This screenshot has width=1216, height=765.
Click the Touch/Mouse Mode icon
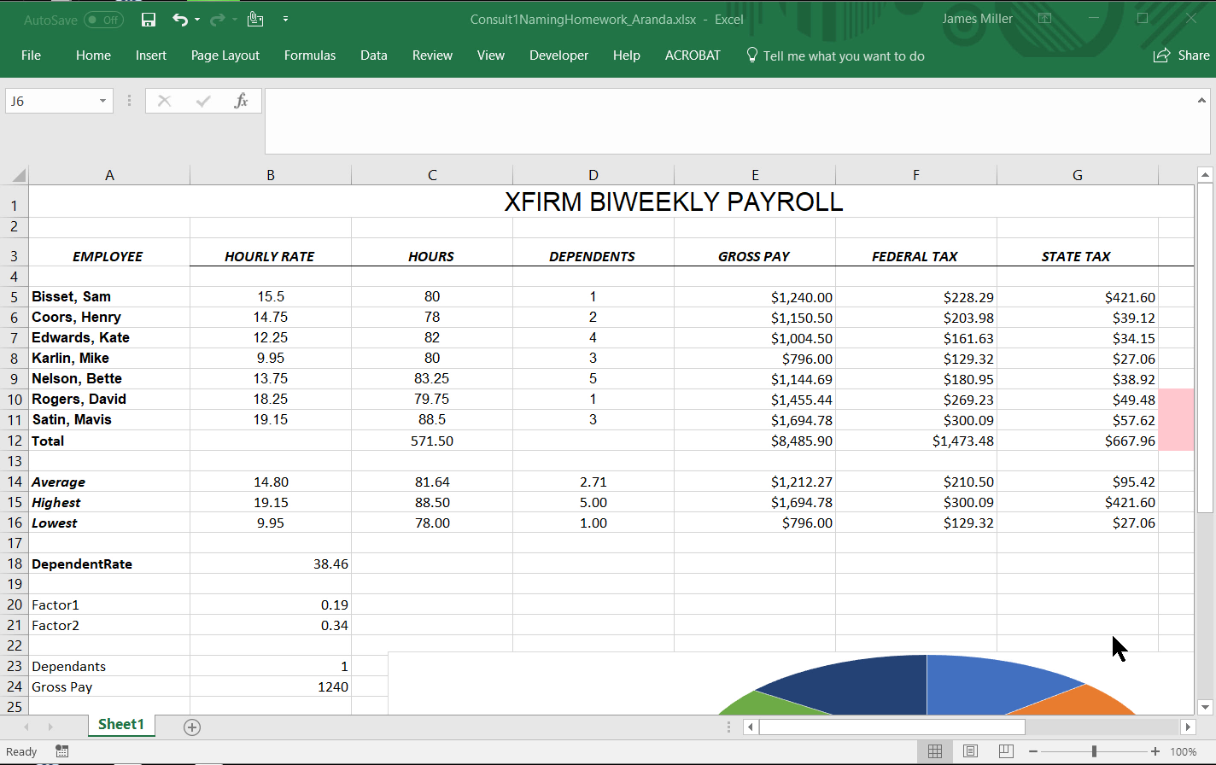tap(254, 20)
